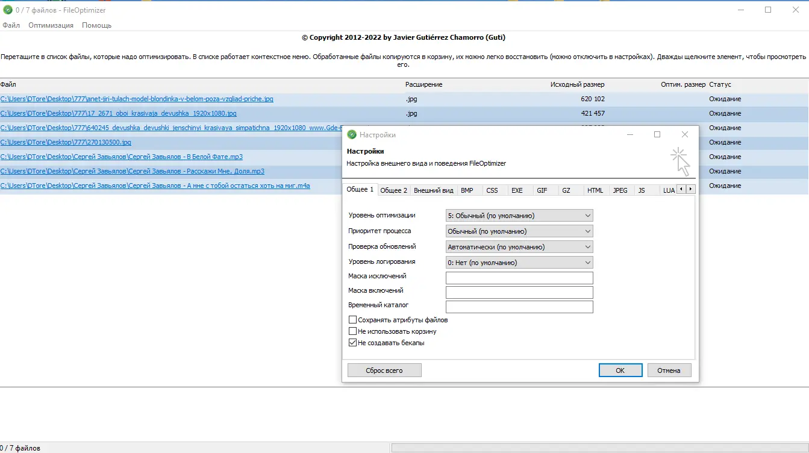Open the JPEG settings tab
This screenshot has width=809, height=453.
620,190
